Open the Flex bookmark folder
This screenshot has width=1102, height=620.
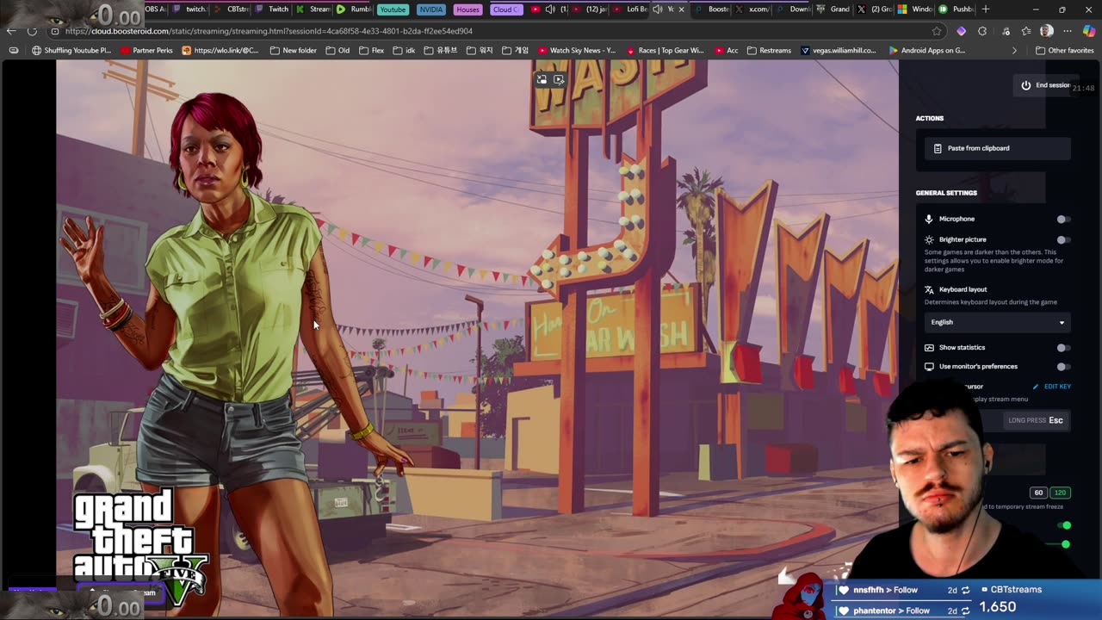(371, 51)
